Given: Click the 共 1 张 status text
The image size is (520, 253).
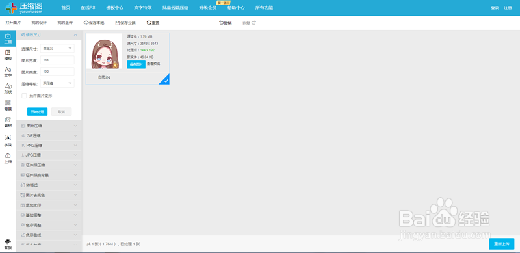Looking at the screenshot, I should point(113,244).
